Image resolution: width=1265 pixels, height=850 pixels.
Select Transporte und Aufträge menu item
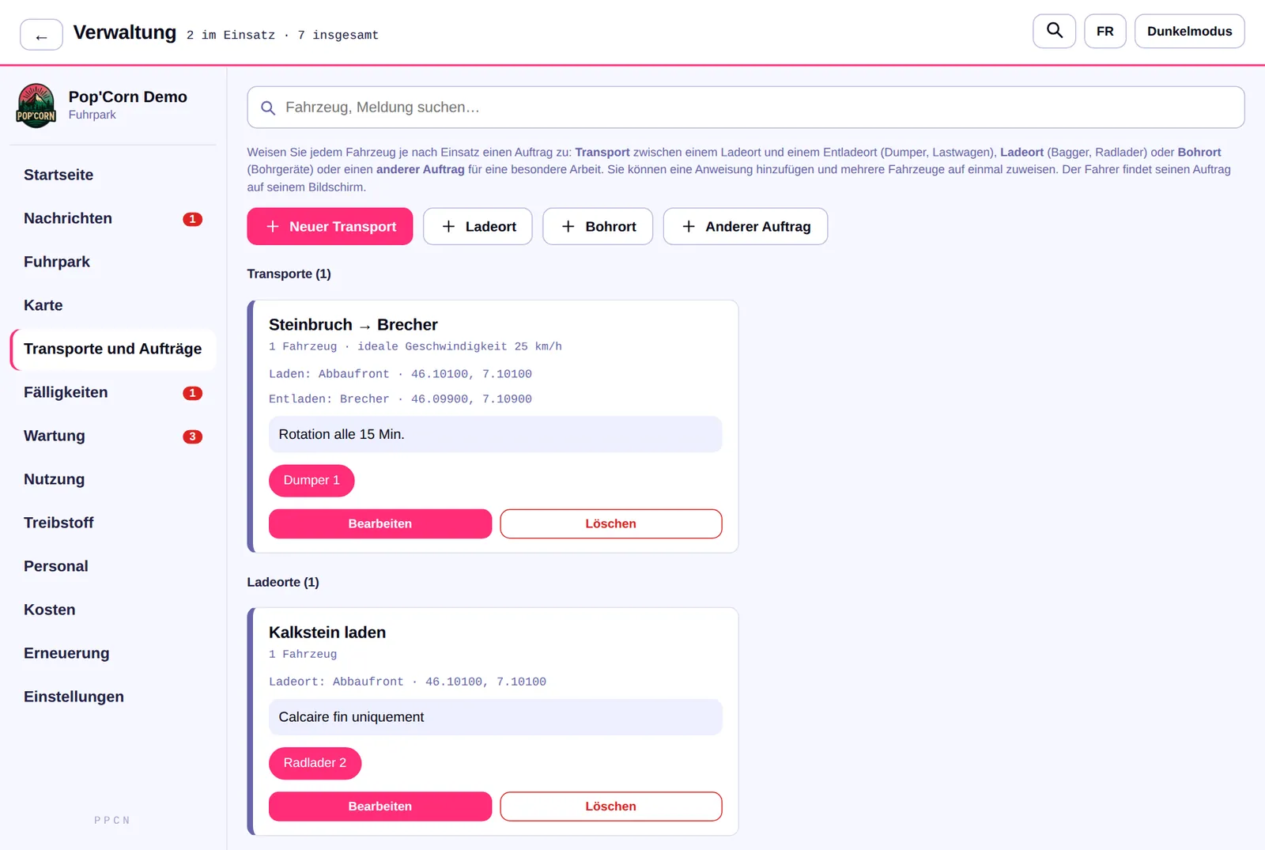(x=112, y=349)
